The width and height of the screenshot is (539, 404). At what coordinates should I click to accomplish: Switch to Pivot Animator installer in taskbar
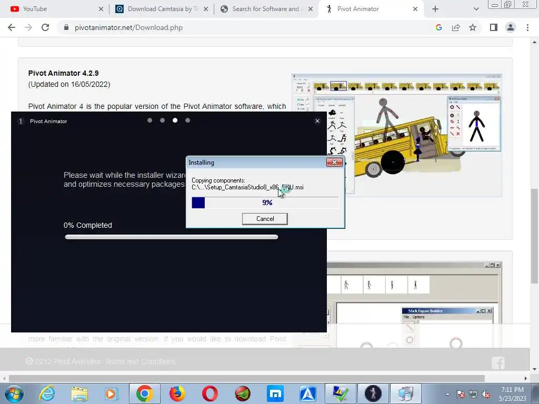pos(373,393)
